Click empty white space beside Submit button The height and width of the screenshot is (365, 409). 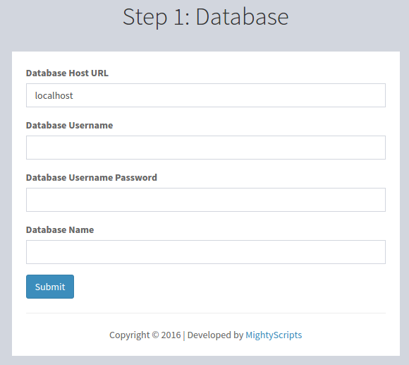click(x=230, y=287)
